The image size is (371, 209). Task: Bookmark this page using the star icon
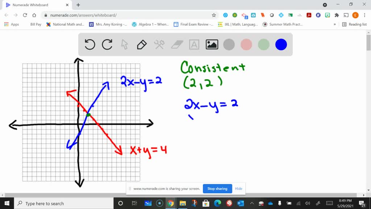click(x=214, y=15)
